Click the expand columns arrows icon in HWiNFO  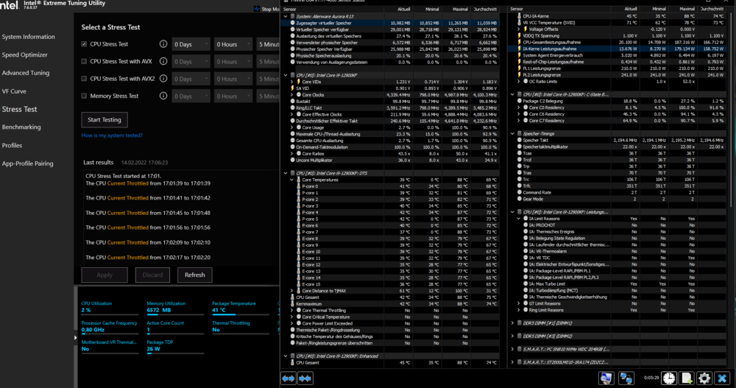288,378
